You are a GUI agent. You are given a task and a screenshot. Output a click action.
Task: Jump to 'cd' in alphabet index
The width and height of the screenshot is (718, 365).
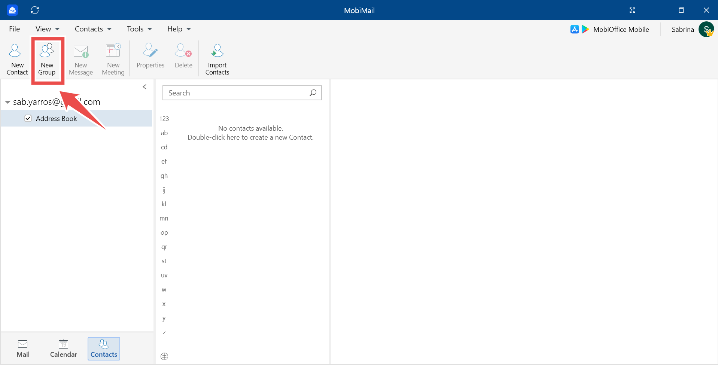164,147
